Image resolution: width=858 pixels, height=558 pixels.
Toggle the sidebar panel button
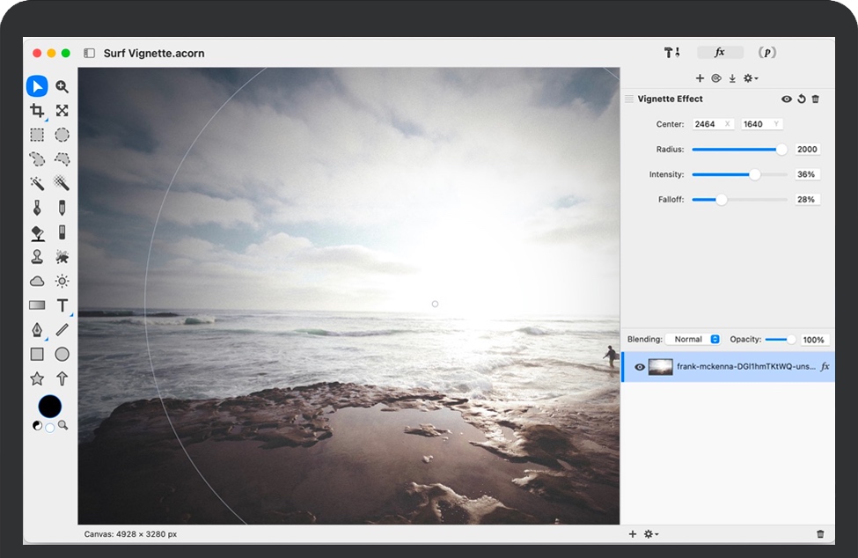(x=89, y=54)
